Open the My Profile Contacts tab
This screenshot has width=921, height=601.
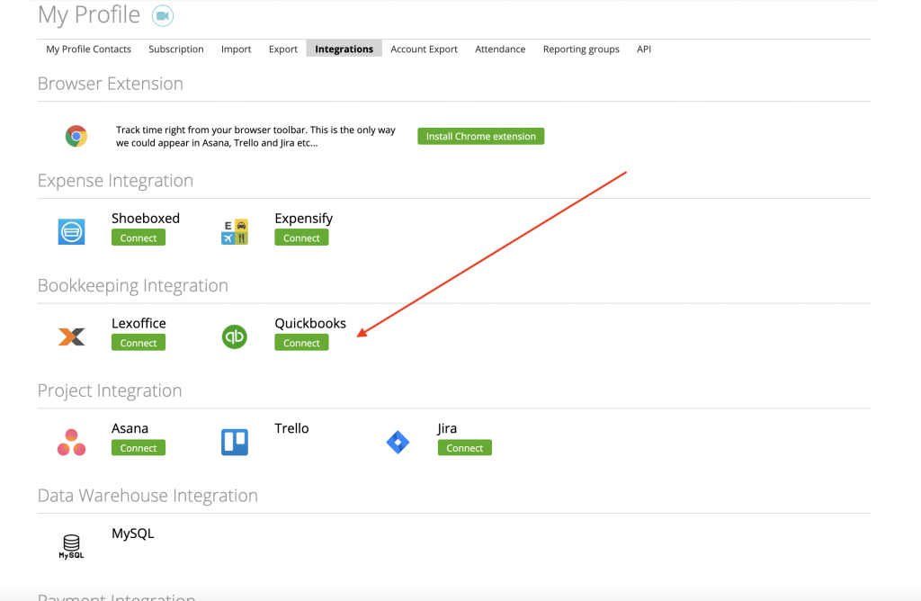pyautogui.click(x=89, y=49)
